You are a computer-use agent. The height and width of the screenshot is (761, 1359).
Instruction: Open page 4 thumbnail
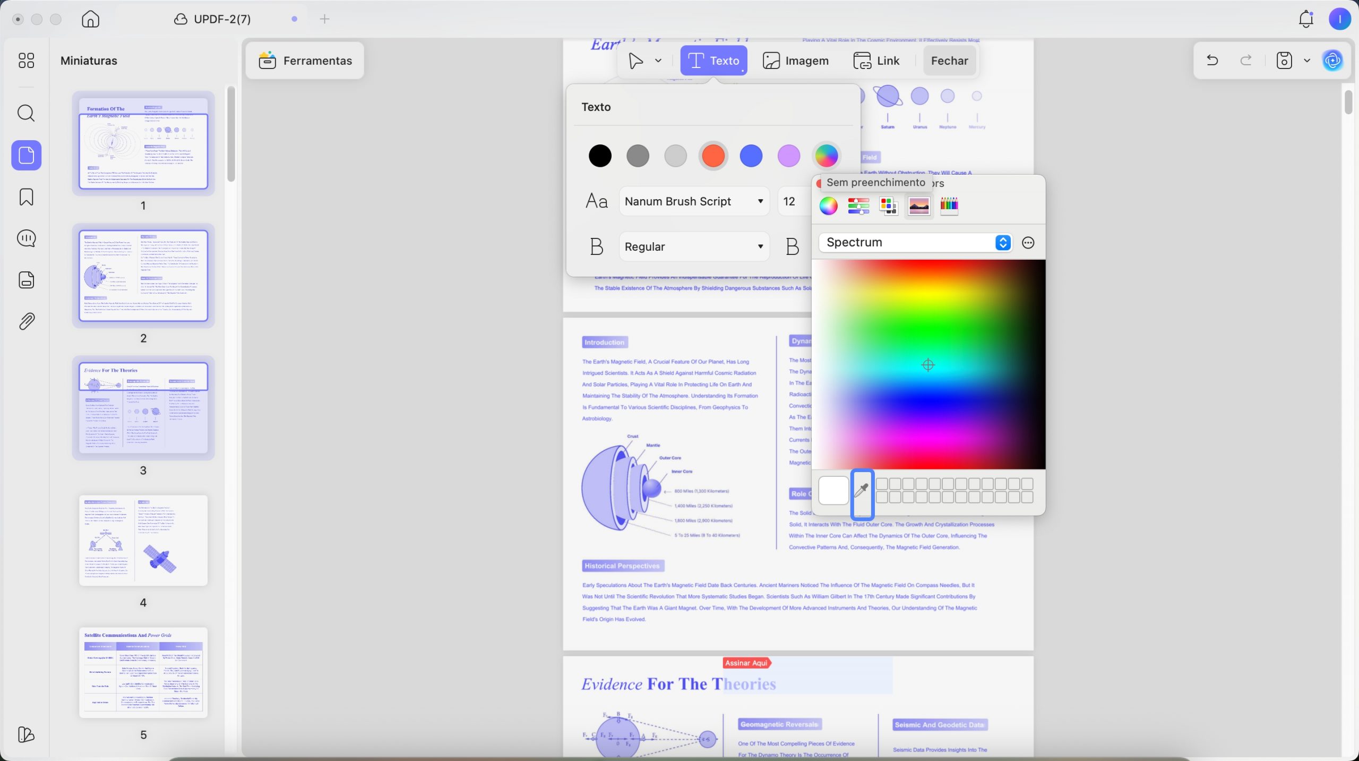click(143, 540)
